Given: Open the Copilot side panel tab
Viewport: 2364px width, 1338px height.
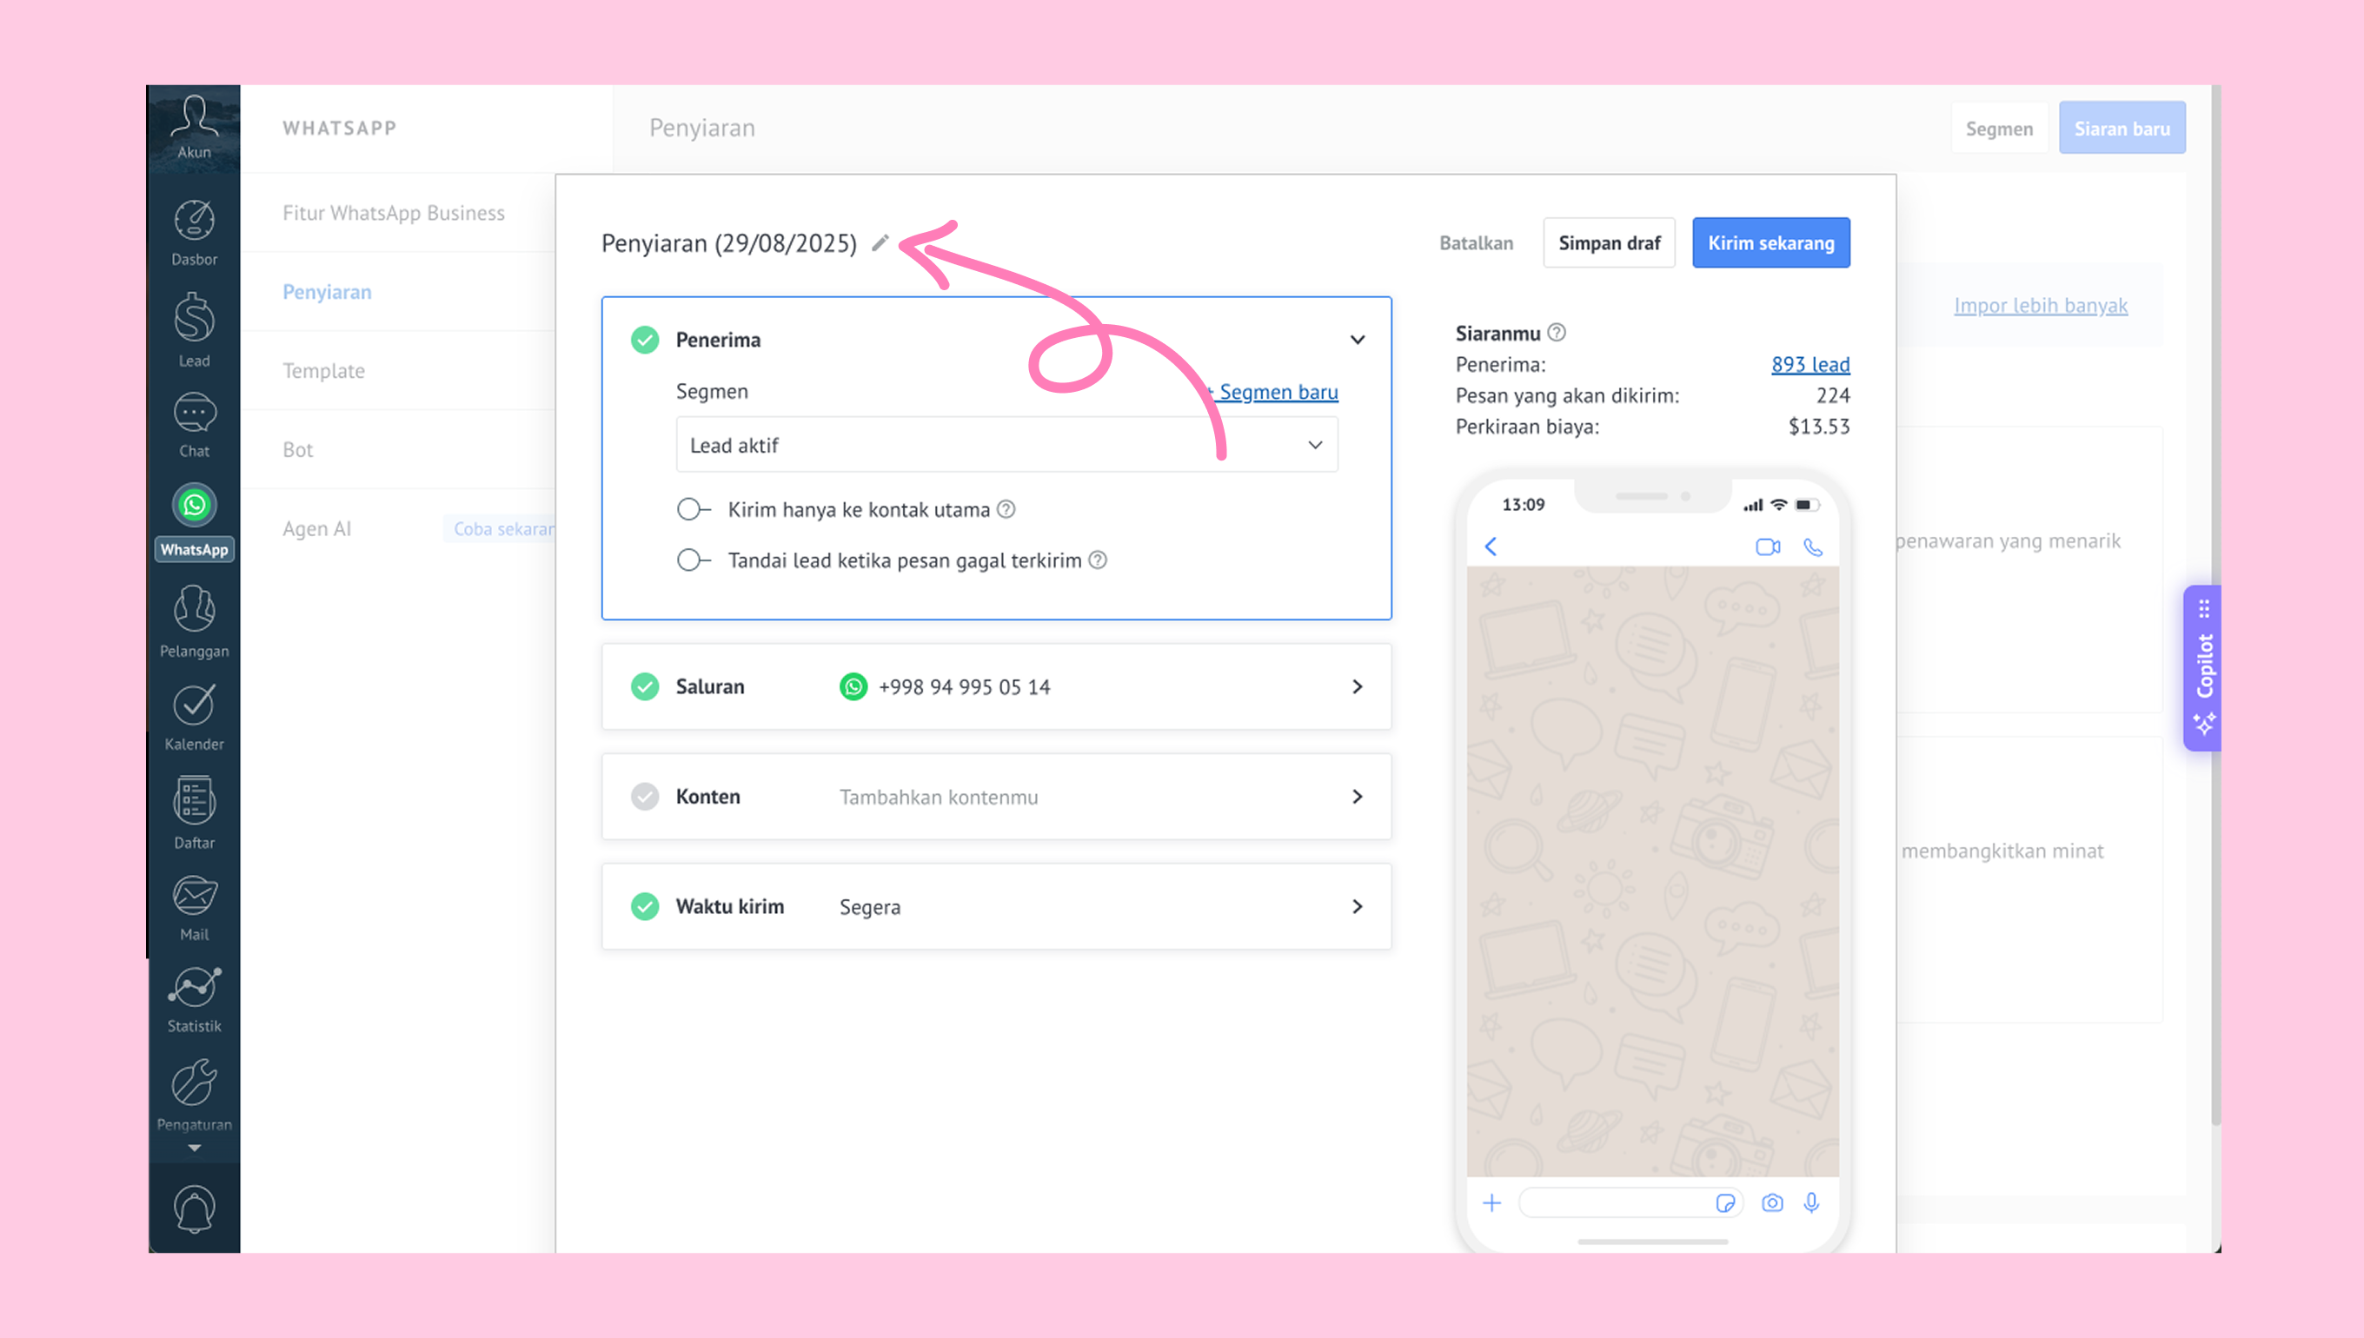Looking at the screenshot, I should click(x=2204, y=668).
